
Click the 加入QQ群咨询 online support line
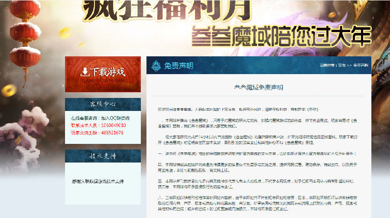(x=100, y=118)
